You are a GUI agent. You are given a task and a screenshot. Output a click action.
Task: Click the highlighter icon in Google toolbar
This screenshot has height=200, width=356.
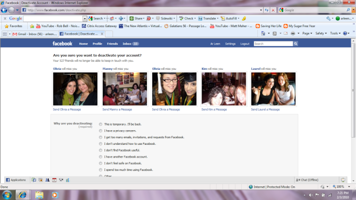click(244, 18)
